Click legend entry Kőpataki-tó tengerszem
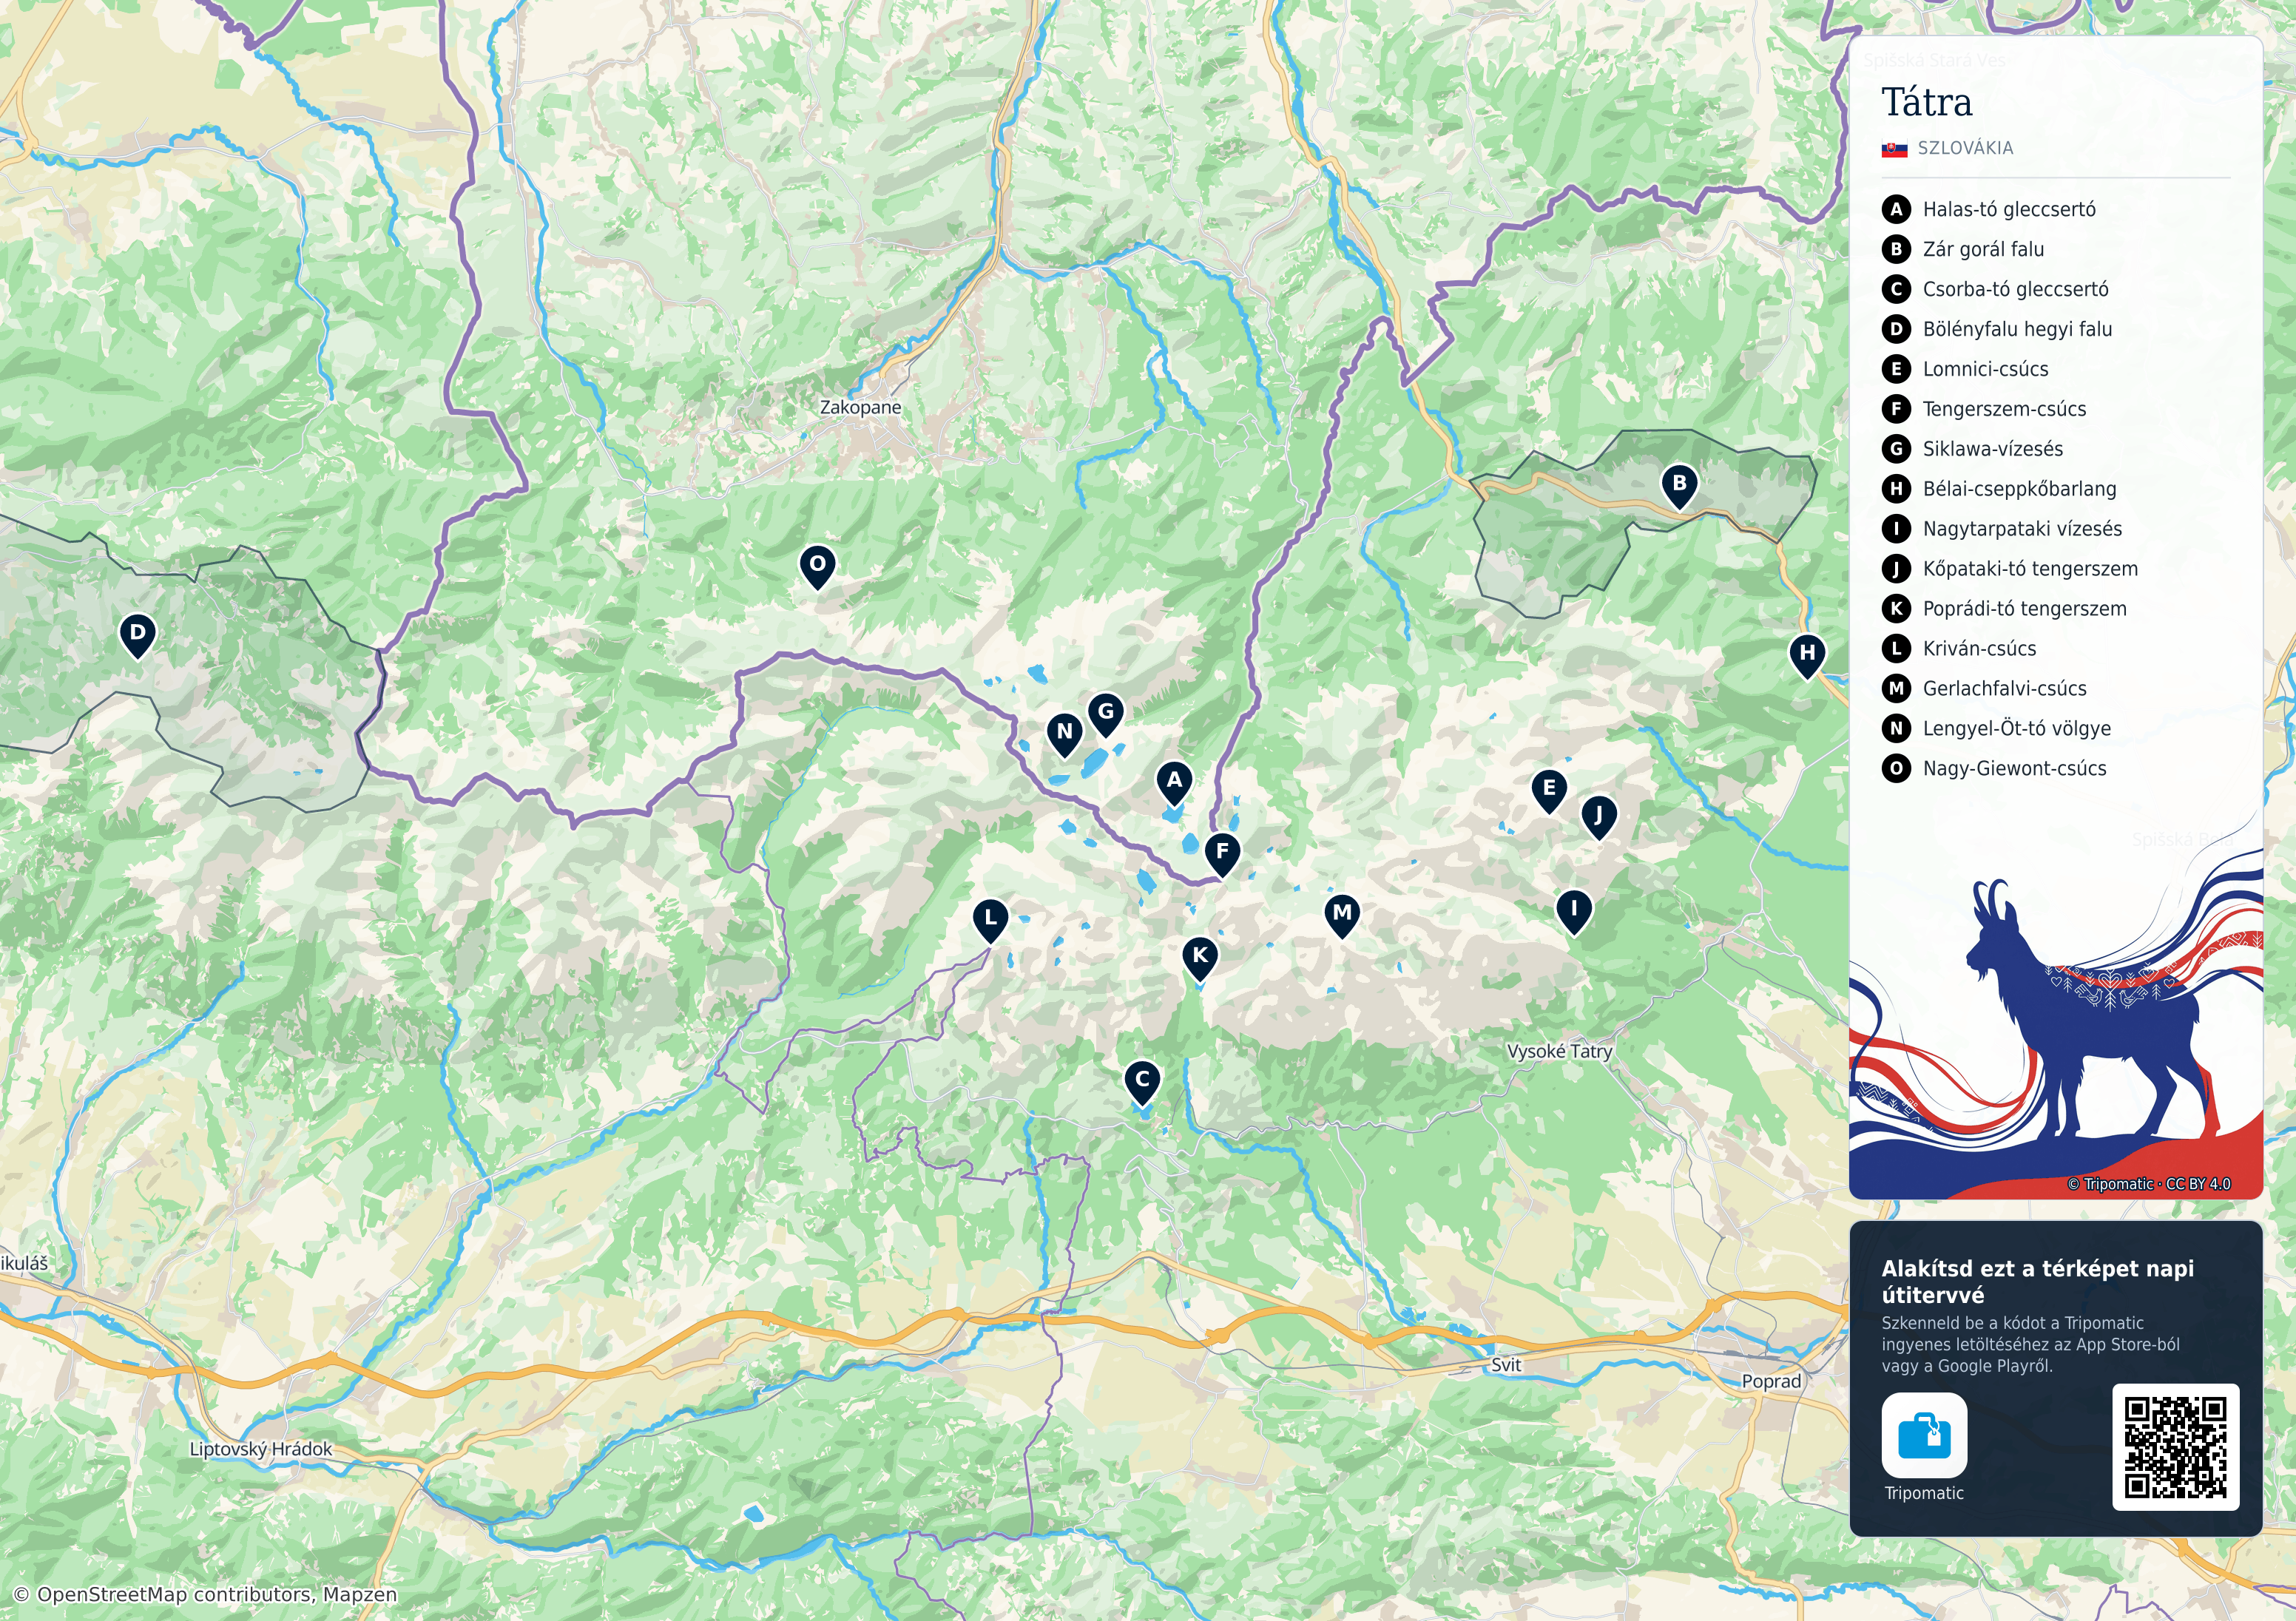Screen dimensions: 2296x1621 [x=2010, y=569]
